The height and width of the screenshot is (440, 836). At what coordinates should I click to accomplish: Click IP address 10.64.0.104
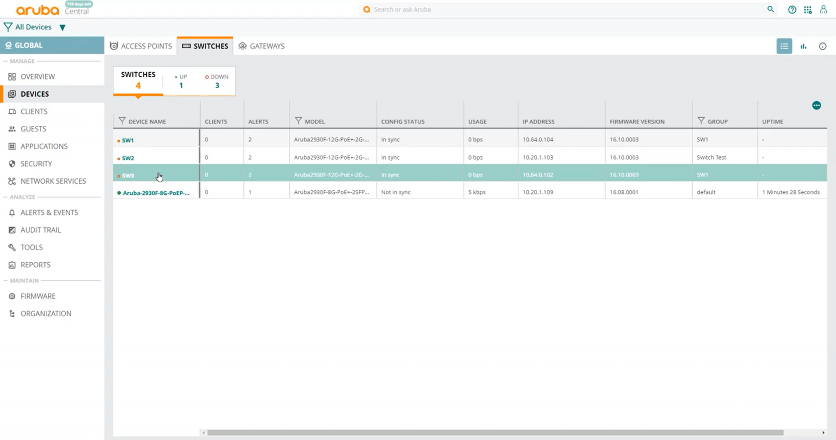coord(538,140)
